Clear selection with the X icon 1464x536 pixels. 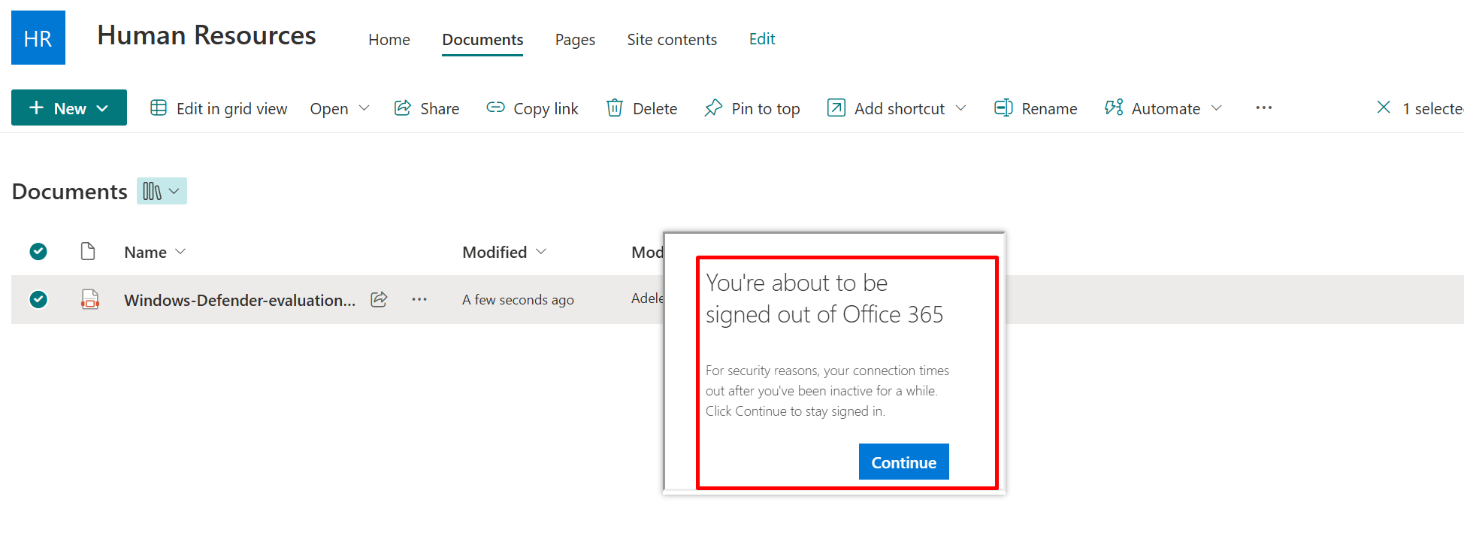1384,108
